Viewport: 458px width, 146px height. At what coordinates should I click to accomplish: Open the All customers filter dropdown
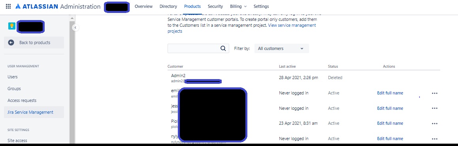282,48
